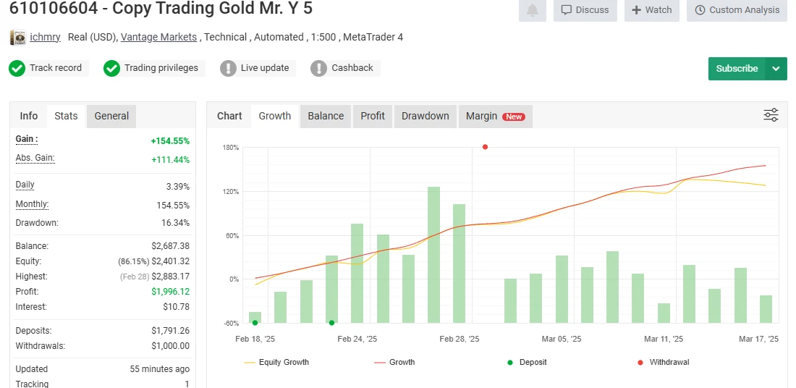Image resolution: width=796 pixels, height=388 pixels.
Task: Click the Live update warning icon
Action: click(x=228, y=68)
